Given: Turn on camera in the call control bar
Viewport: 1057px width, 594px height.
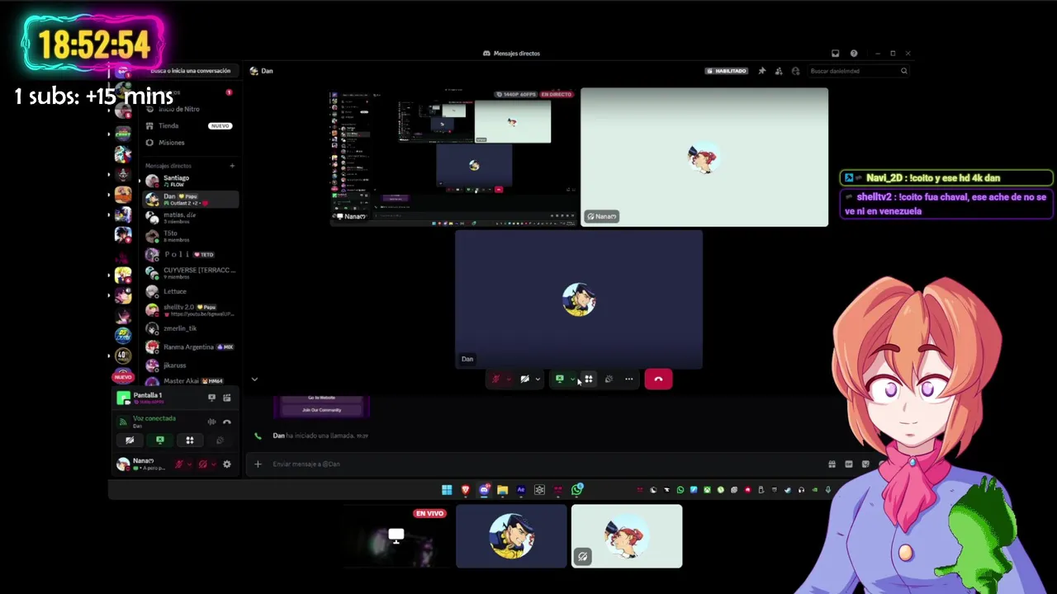Looking at the screenshot, I should tap(524, 379).
